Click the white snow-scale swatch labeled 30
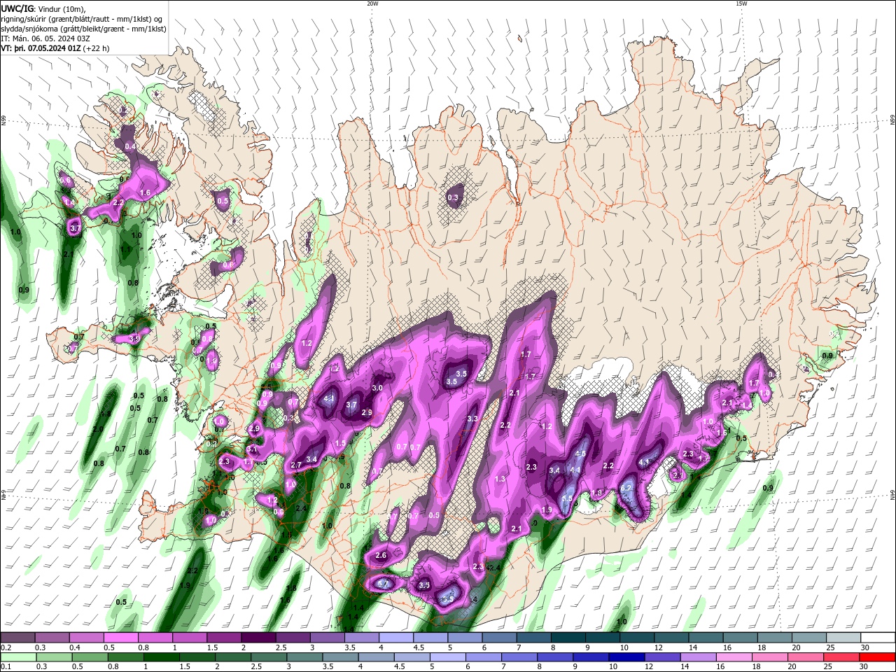 877,637
